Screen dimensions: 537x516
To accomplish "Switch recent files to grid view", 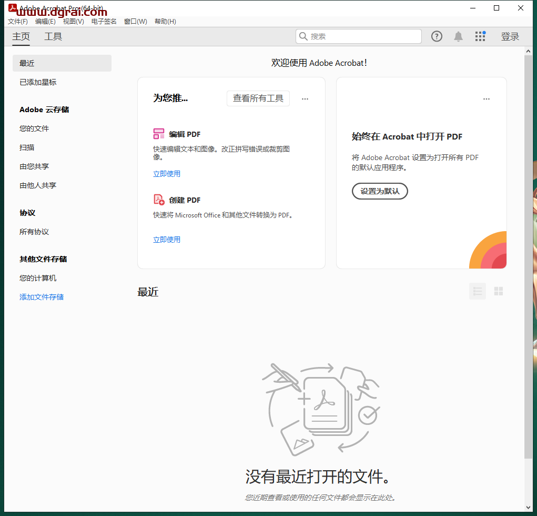I will coord(498,291).
